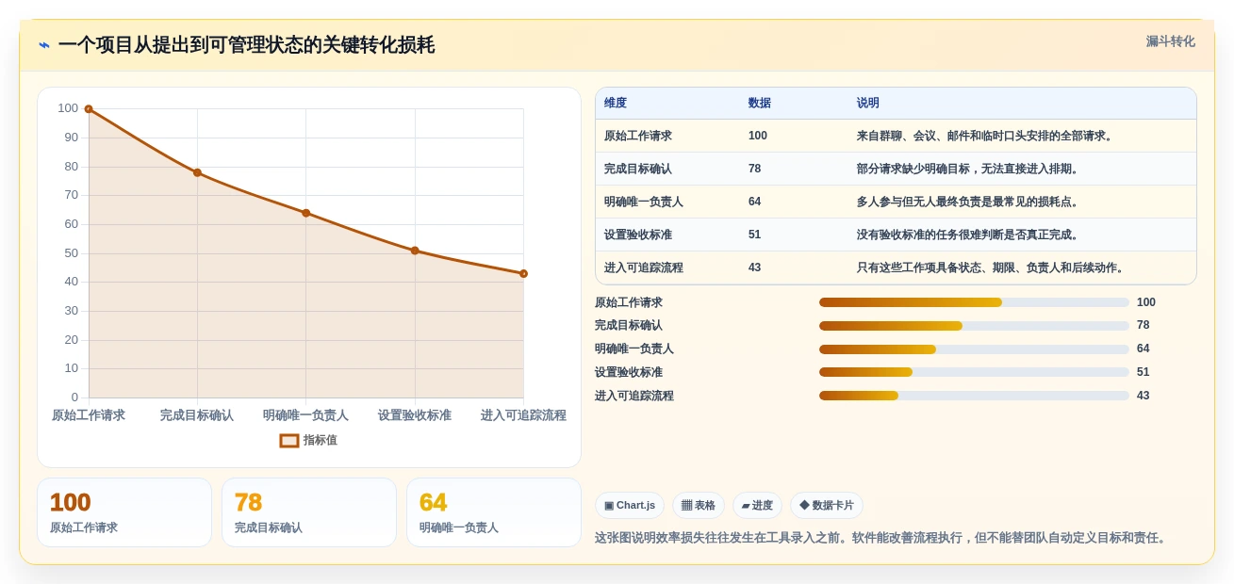Click description 多人参与但无人最终负责是最常见的损耗点
This screenshot has width=1234, height=584.
tap(969, 202)
